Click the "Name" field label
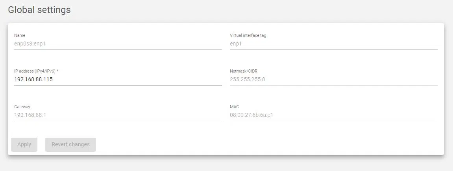The image size is (453, 171). pos(20,35)
